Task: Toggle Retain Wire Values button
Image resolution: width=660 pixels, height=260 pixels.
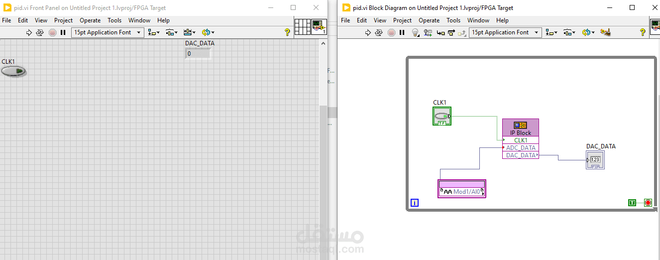Action: (x=428, y=32)
